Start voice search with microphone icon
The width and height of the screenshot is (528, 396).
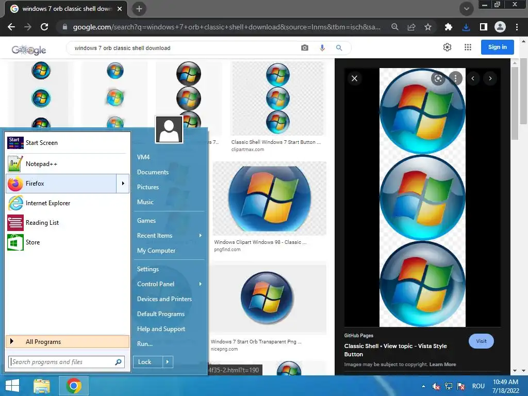322,48
